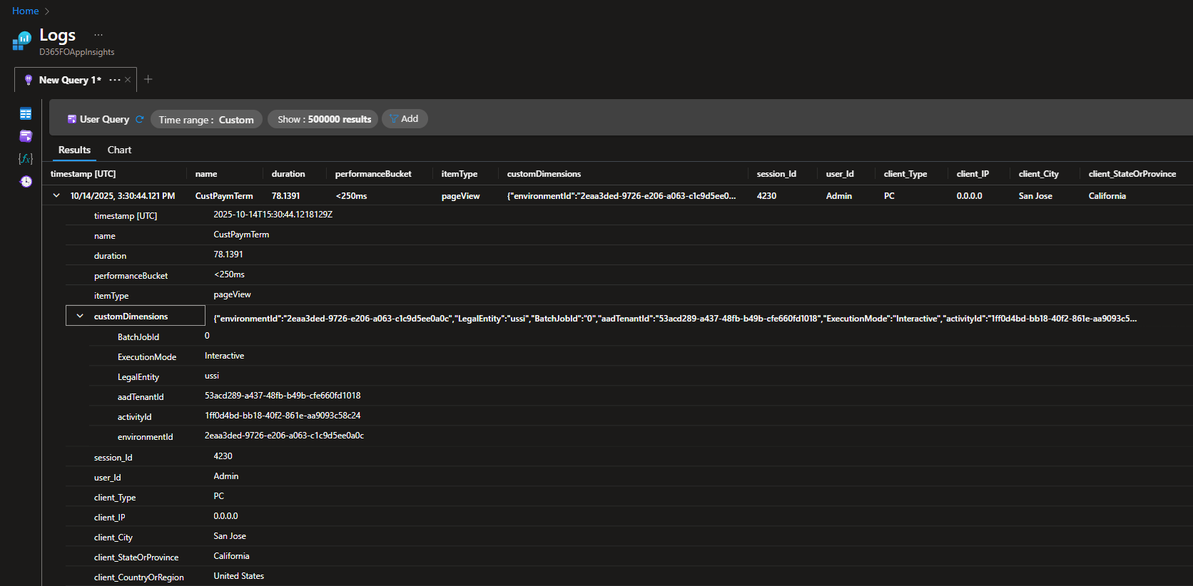1193x586 pixels.
Task: Click the Add filter button
Action: pos(405,119)
